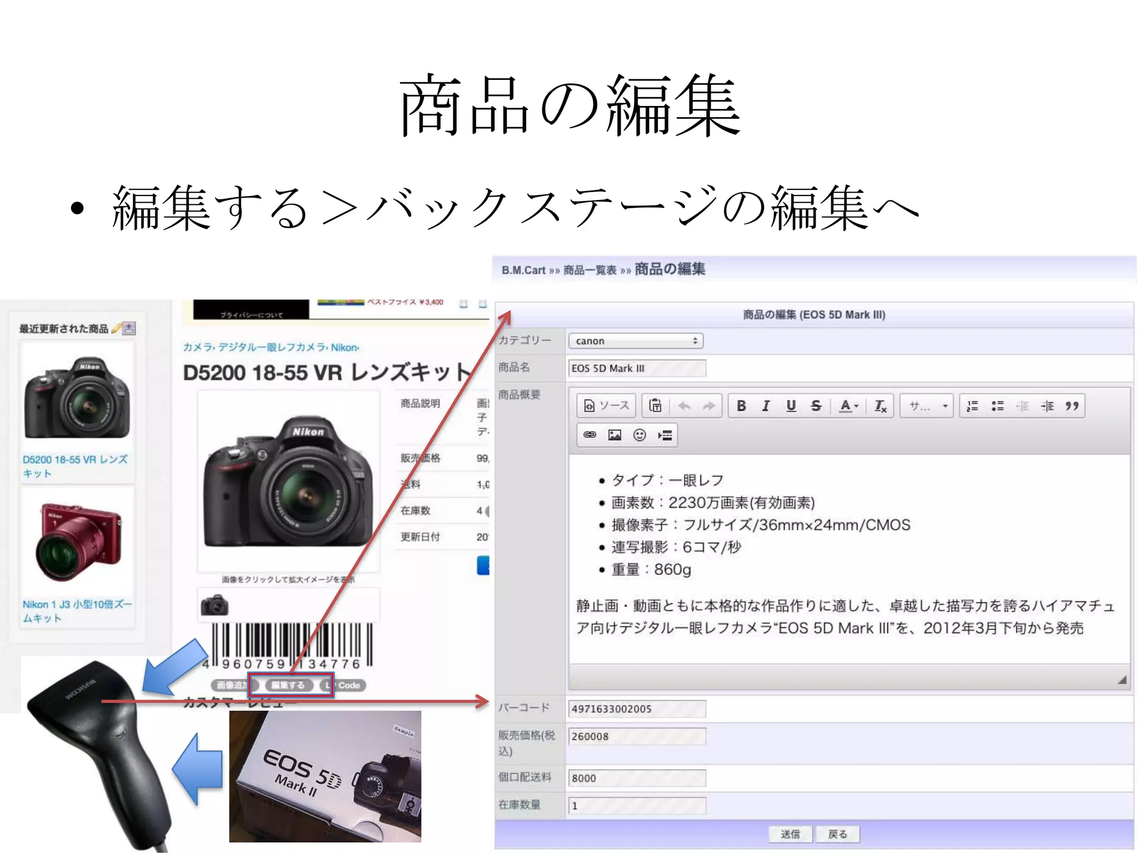Click the Paste as plain text icon
The height and width of the screenshot is (853, 1138).
tap(656, 406)
